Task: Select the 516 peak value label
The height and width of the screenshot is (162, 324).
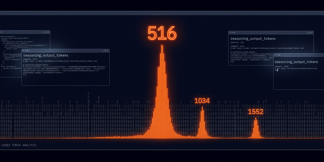Action: pos(162,33)
